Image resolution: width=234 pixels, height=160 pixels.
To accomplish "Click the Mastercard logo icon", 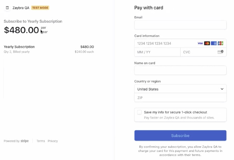I will click(x=207, y=43).
